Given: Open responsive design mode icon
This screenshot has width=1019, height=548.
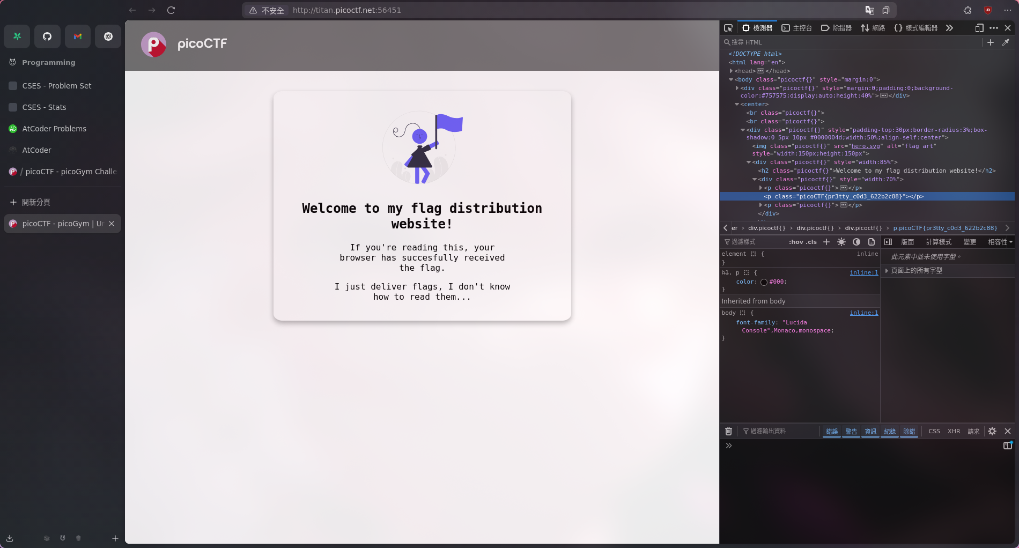Looking at the screenshot, I should click(x=979, y=28).
